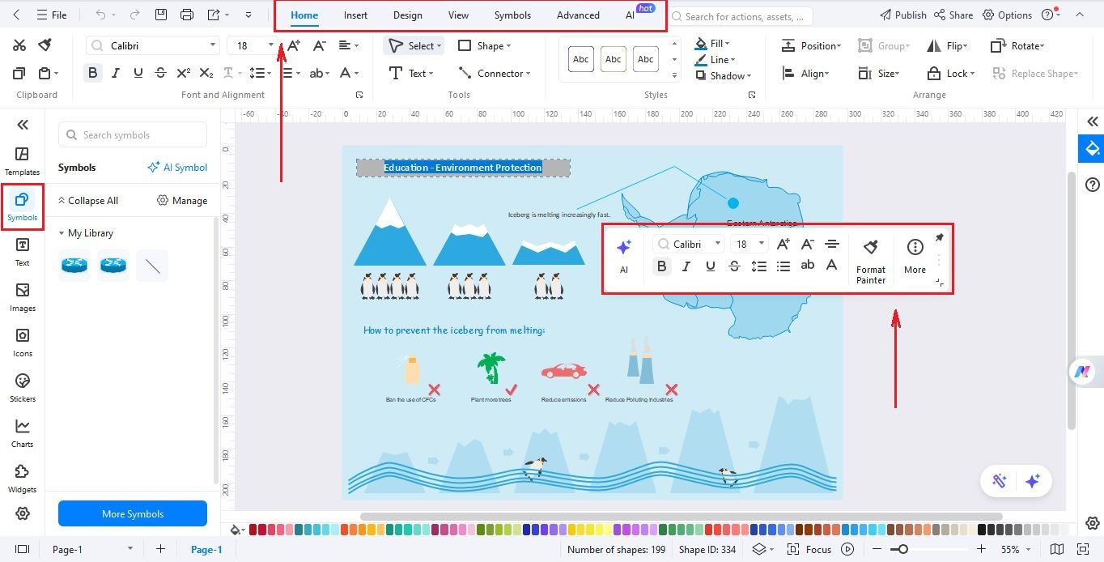Click the bullet list icon in floating toolbar

(783, 266)
